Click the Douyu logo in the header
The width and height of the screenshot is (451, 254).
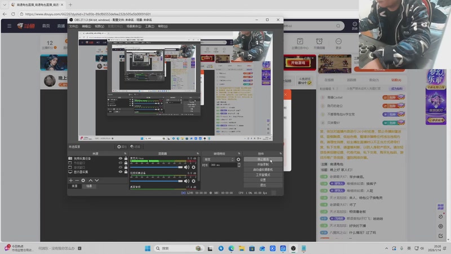click(26, 26)
